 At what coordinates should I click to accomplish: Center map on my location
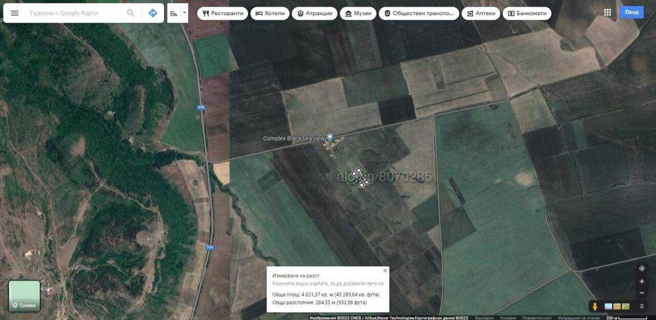click(x=642, y=269)
